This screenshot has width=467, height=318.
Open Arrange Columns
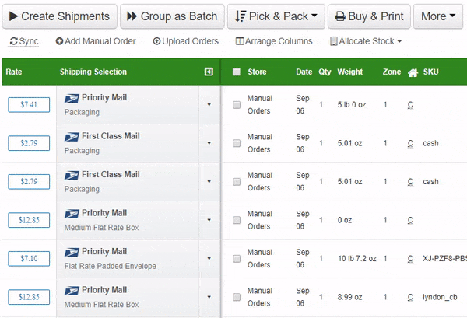coord(273,41)
